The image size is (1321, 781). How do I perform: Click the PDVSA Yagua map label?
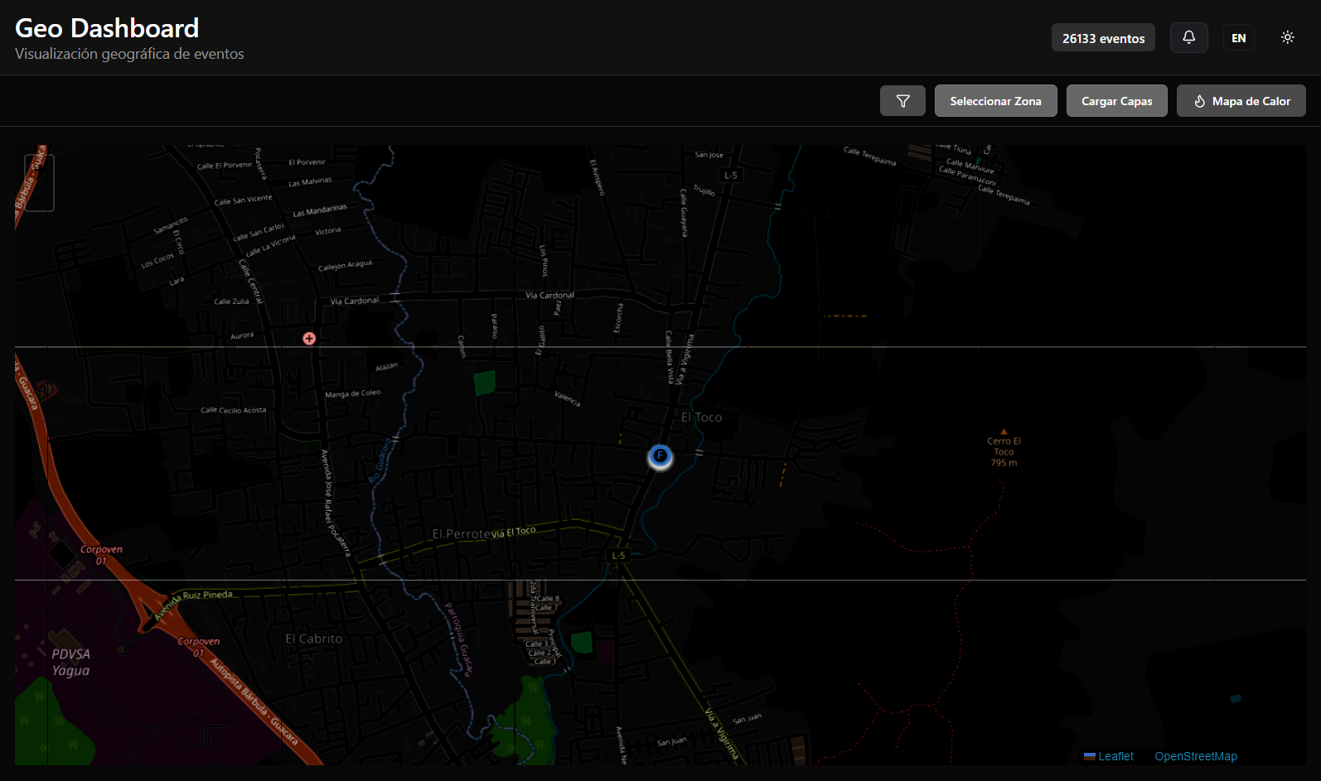pyautogui.click(x=70, y=662)
